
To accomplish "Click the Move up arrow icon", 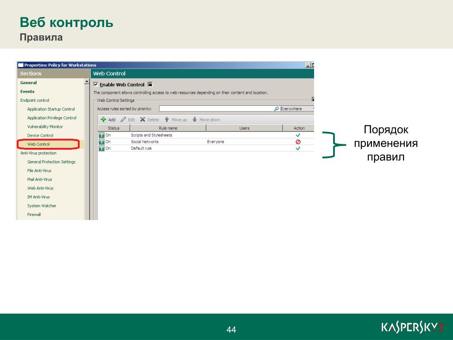I will point(167,120).
